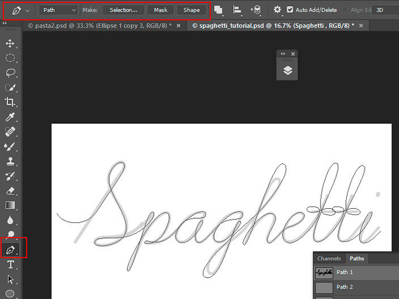Select the History Brush tool
This screenshot has height=299, width=399.
10,176
